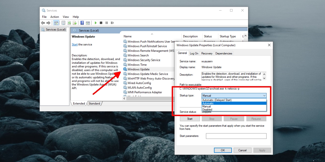Sort services by the Description column header
The width and height of the screenshot is (325, 162).
tap(192, 36)
